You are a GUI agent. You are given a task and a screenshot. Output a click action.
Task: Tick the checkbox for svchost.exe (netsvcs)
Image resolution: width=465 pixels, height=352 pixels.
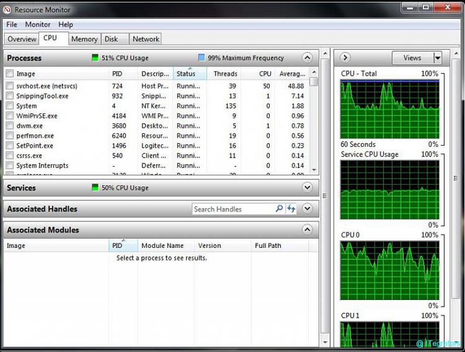tap(10, 86)
